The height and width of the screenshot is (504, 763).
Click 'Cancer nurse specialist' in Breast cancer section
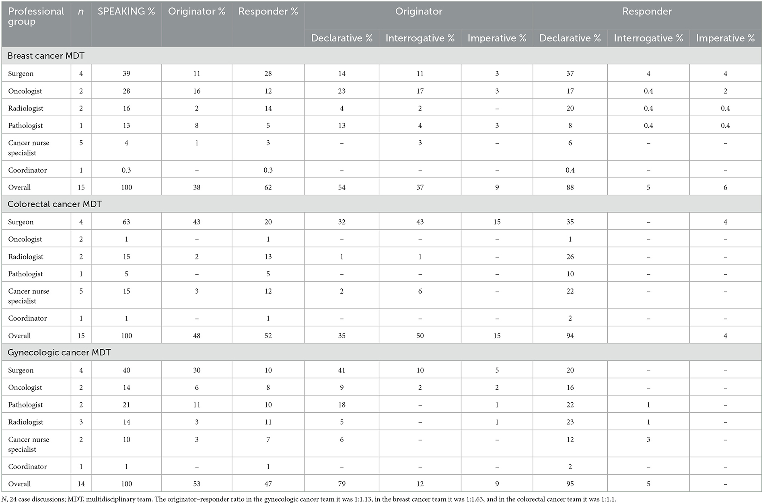[29, 148]
